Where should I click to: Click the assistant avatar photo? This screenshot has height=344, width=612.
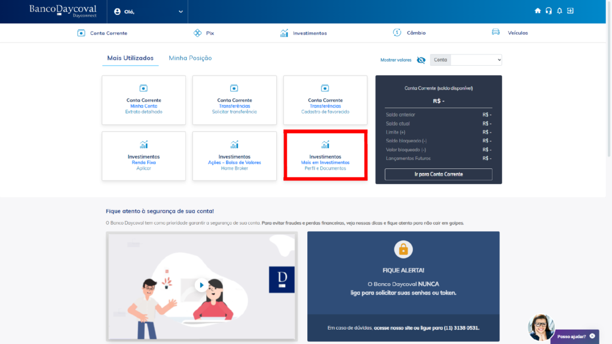point(541,327)
